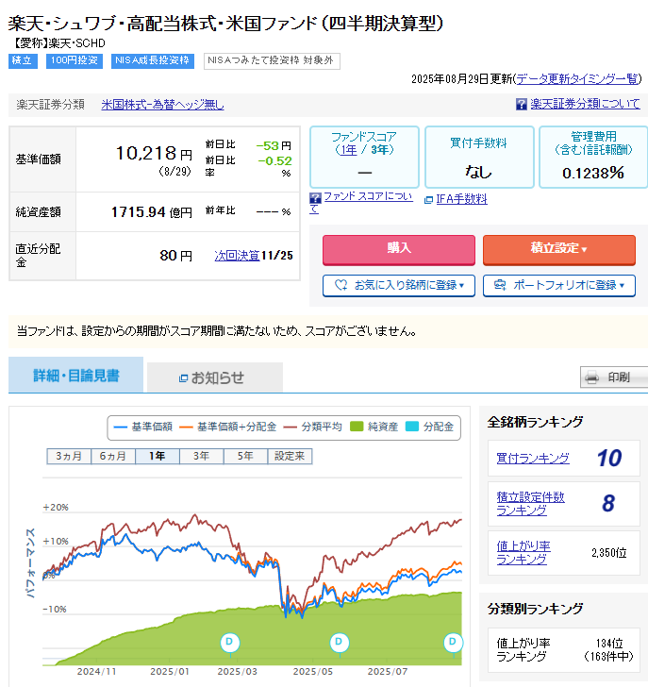Open 値上がり率ランキング link in 全銘柄ランキング

tap(523, 552)
